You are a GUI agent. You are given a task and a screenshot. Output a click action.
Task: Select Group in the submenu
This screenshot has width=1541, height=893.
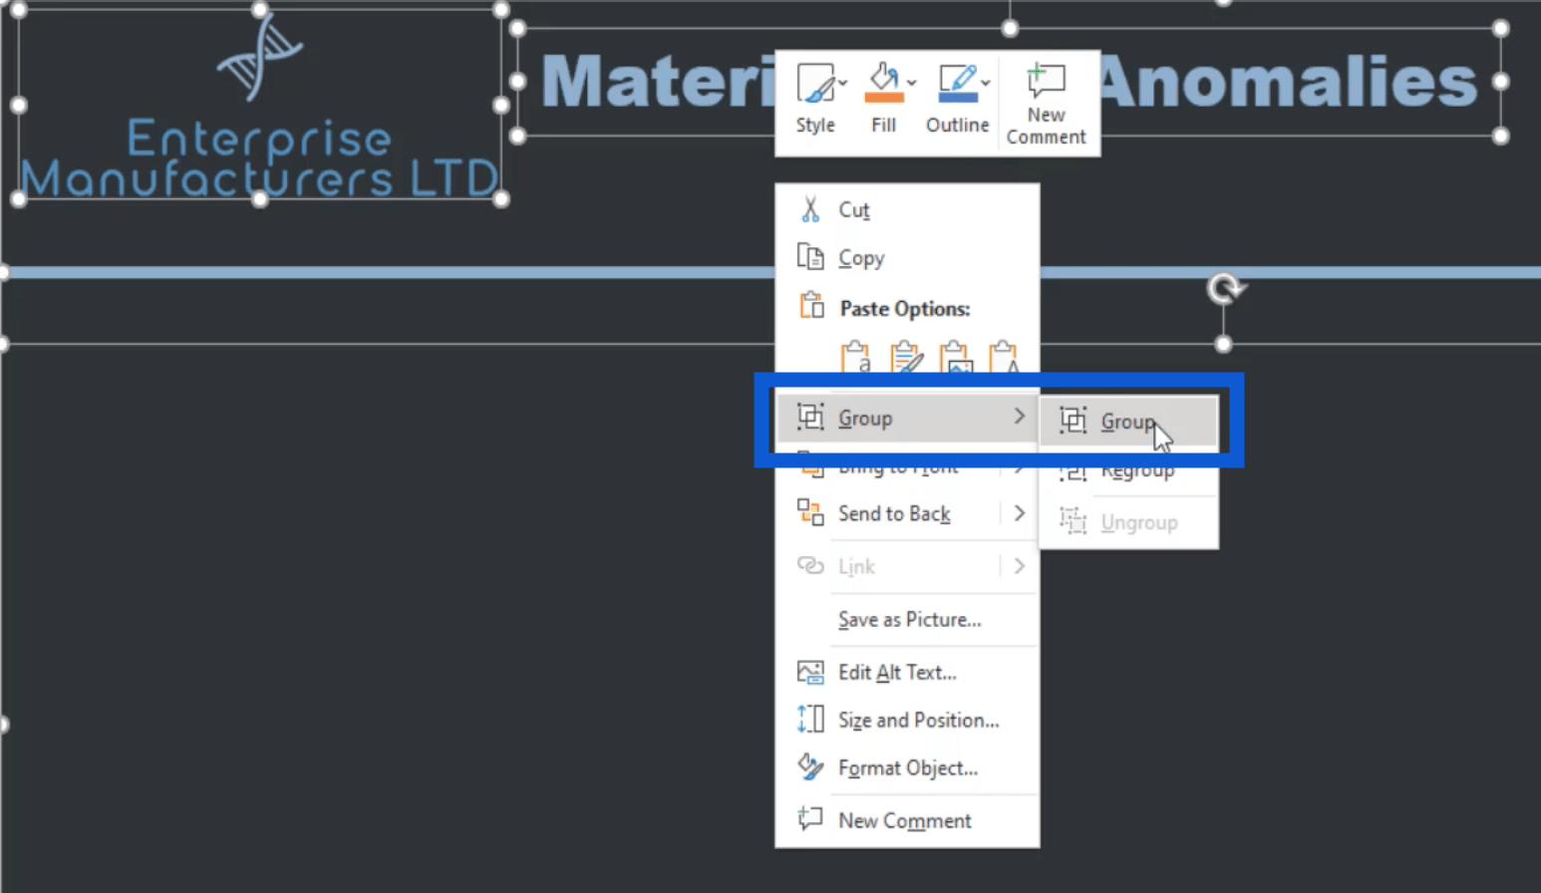[1128, 422]
